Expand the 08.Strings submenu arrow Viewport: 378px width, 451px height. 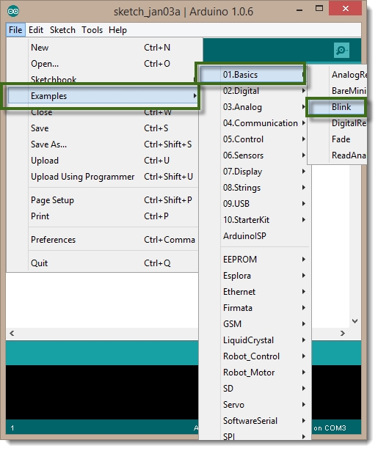303,188
